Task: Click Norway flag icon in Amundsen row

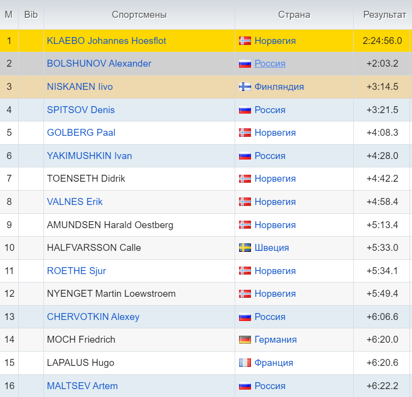Action: (x=245, y=225)
